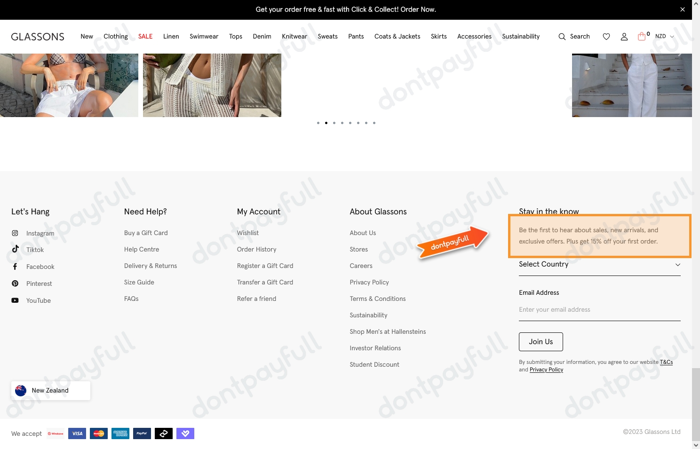Screen dimensions: 700x449
Task: Open the account icon in the header
Action: pos(624,36)
